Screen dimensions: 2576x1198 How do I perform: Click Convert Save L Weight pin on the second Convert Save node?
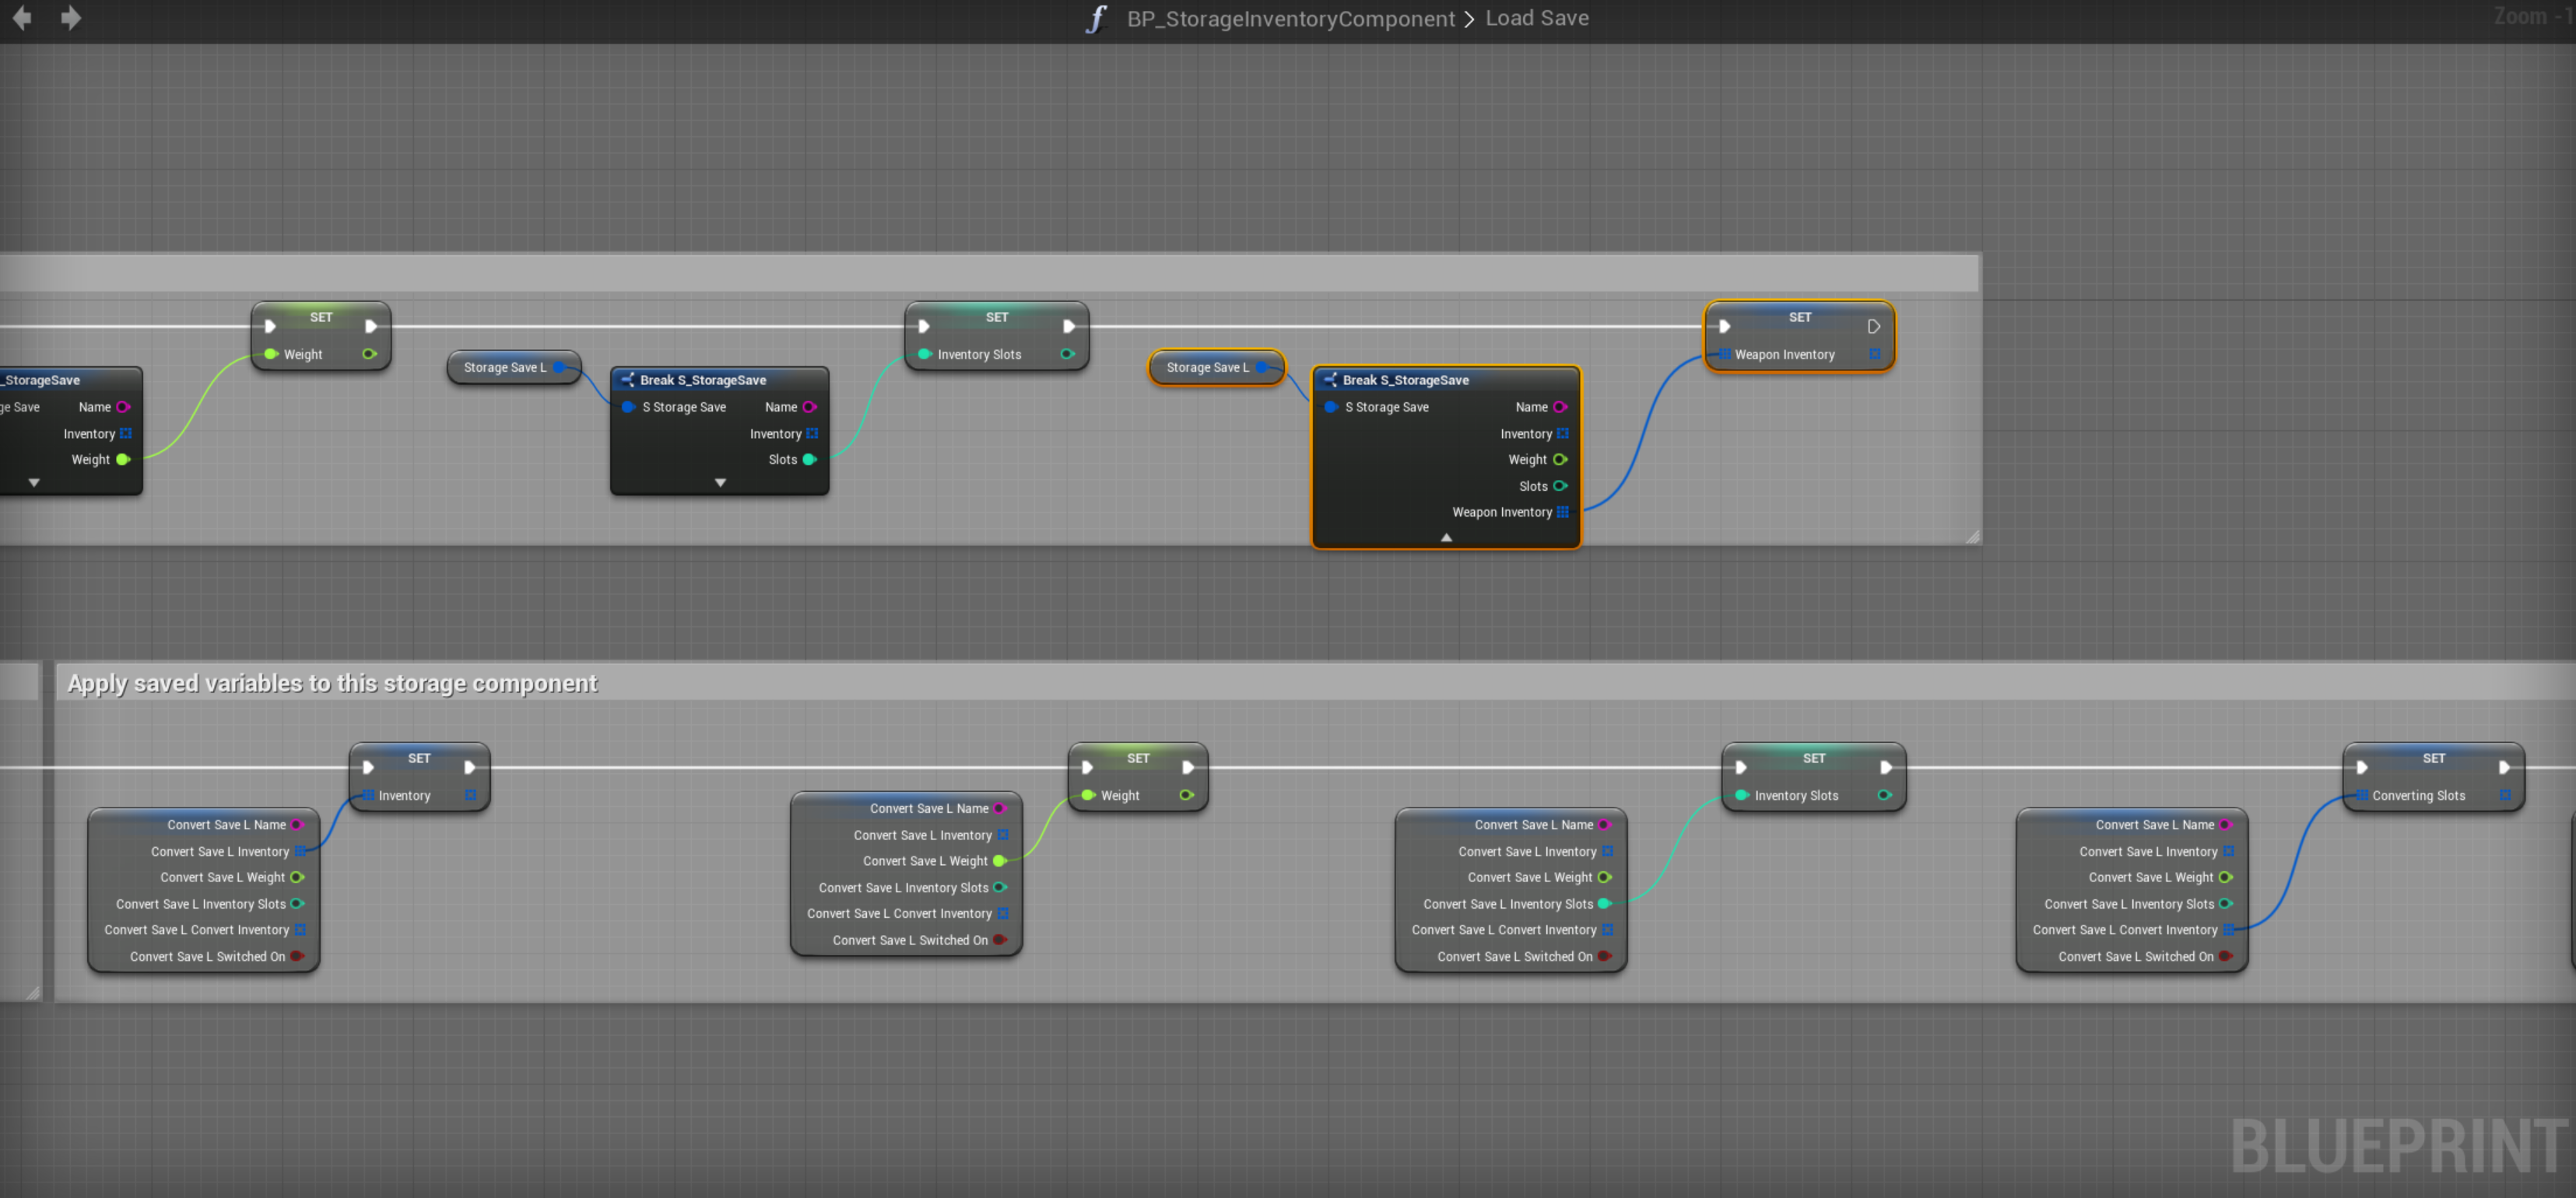click(x=998, y=861)
